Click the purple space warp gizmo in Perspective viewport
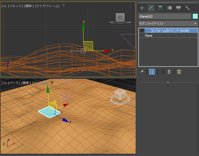The height and width of the screenshot is (156, 199). 66,98
